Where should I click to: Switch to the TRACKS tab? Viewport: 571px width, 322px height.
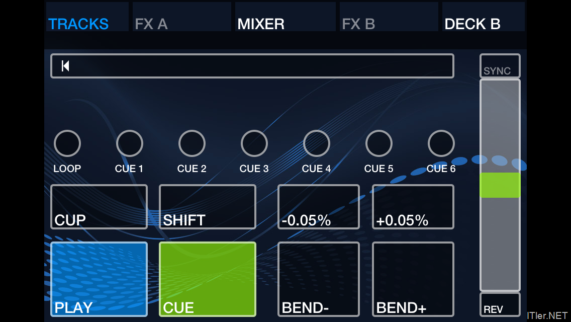point(87,17)
